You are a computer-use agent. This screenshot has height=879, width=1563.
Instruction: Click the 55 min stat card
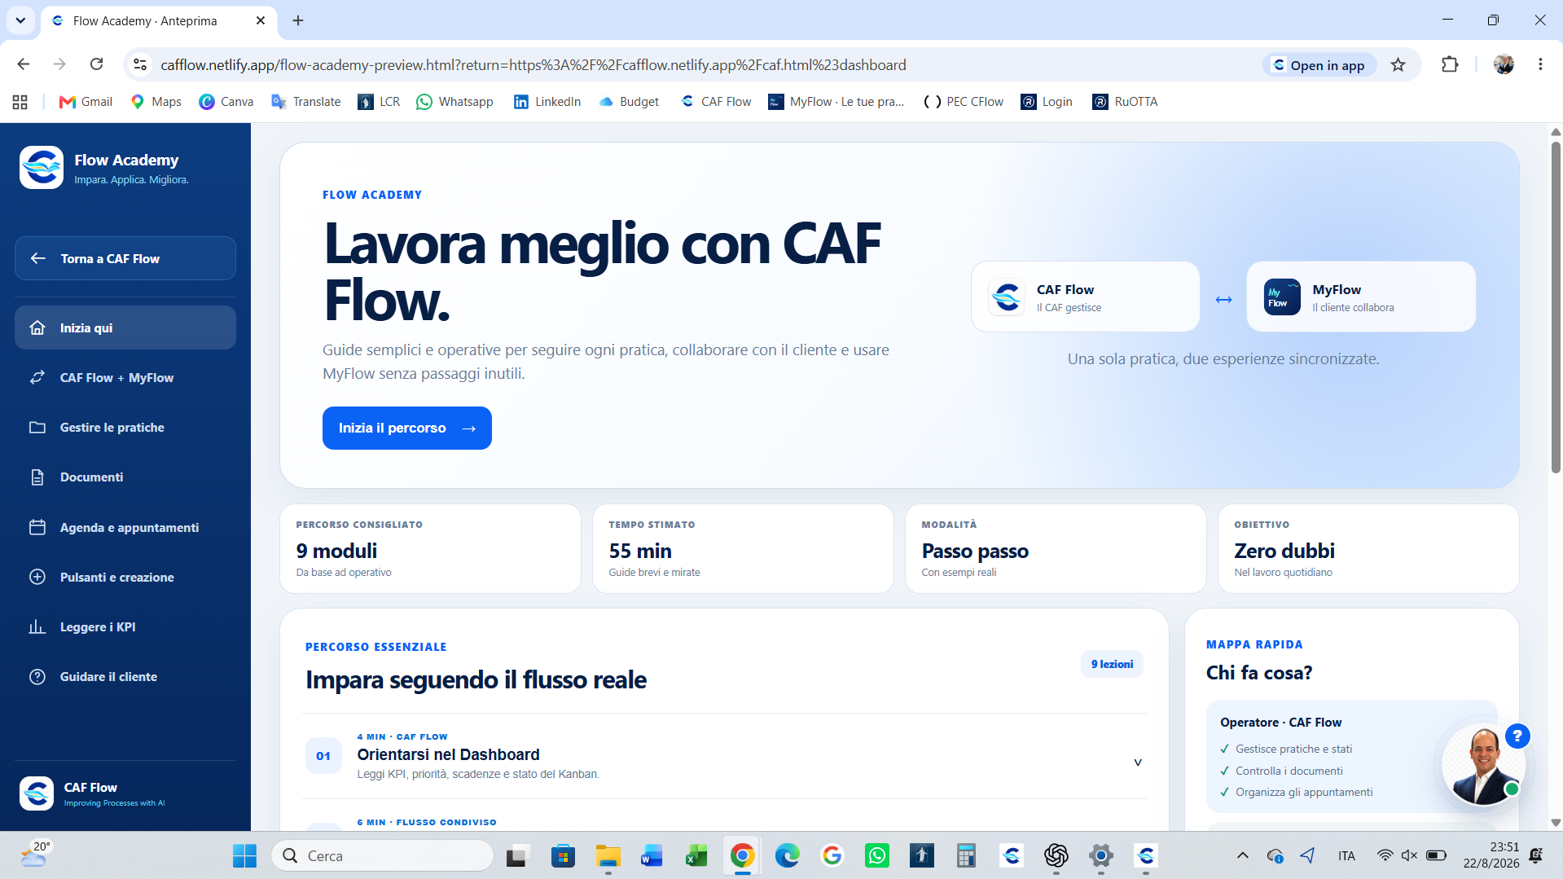[743, 548]
